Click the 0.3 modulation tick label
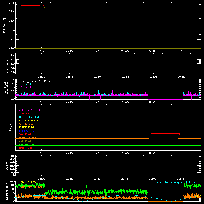 point(12,87)
